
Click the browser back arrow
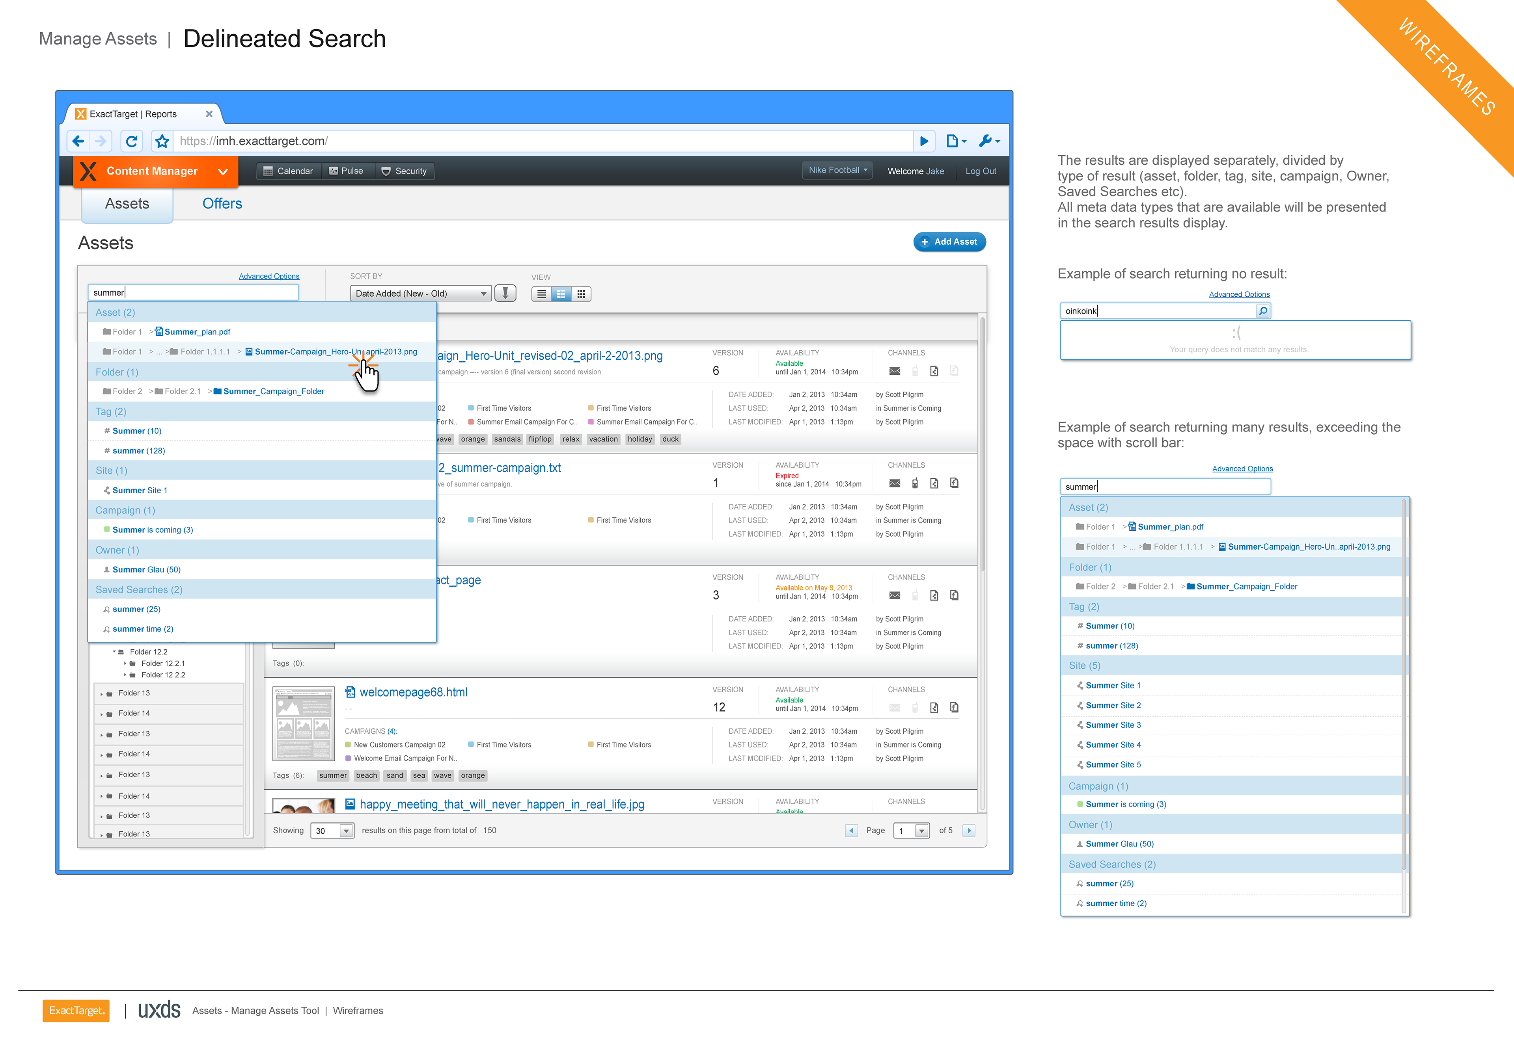78,141
